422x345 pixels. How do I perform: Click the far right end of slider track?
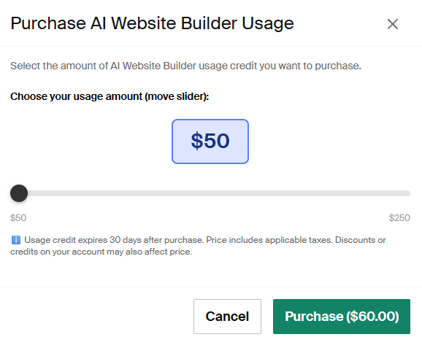[x=408, y=193]
